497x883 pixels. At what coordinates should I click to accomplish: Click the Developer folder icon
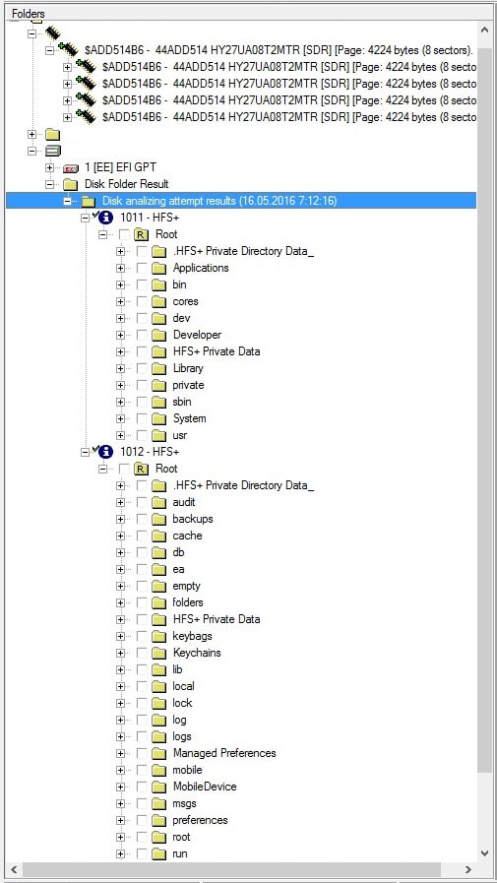[159, 335]
